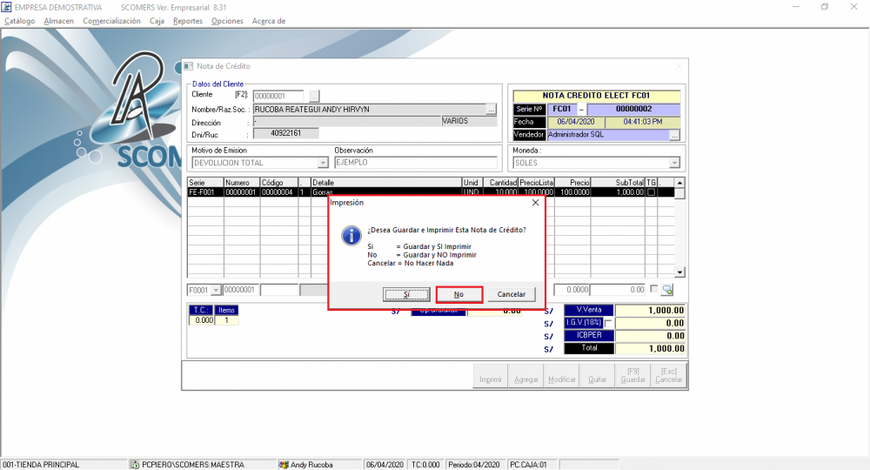
Task: Click the FE-F001 cell in grid
Action: (x=205, y=192)
